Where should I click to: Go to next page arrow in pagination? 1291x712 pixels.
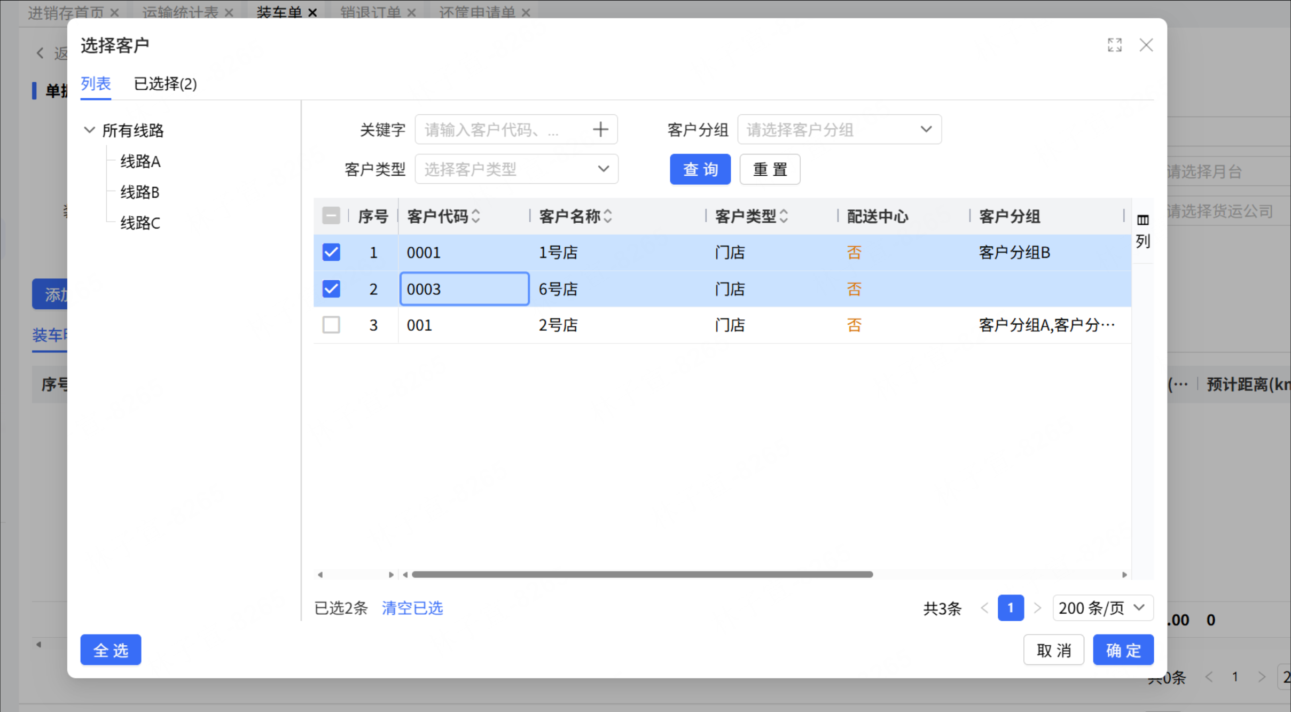point(1037,608)
